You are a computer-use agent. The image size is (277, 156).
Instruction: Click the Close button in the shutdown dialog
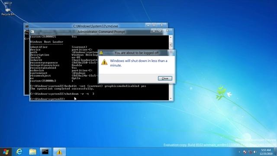165,78
